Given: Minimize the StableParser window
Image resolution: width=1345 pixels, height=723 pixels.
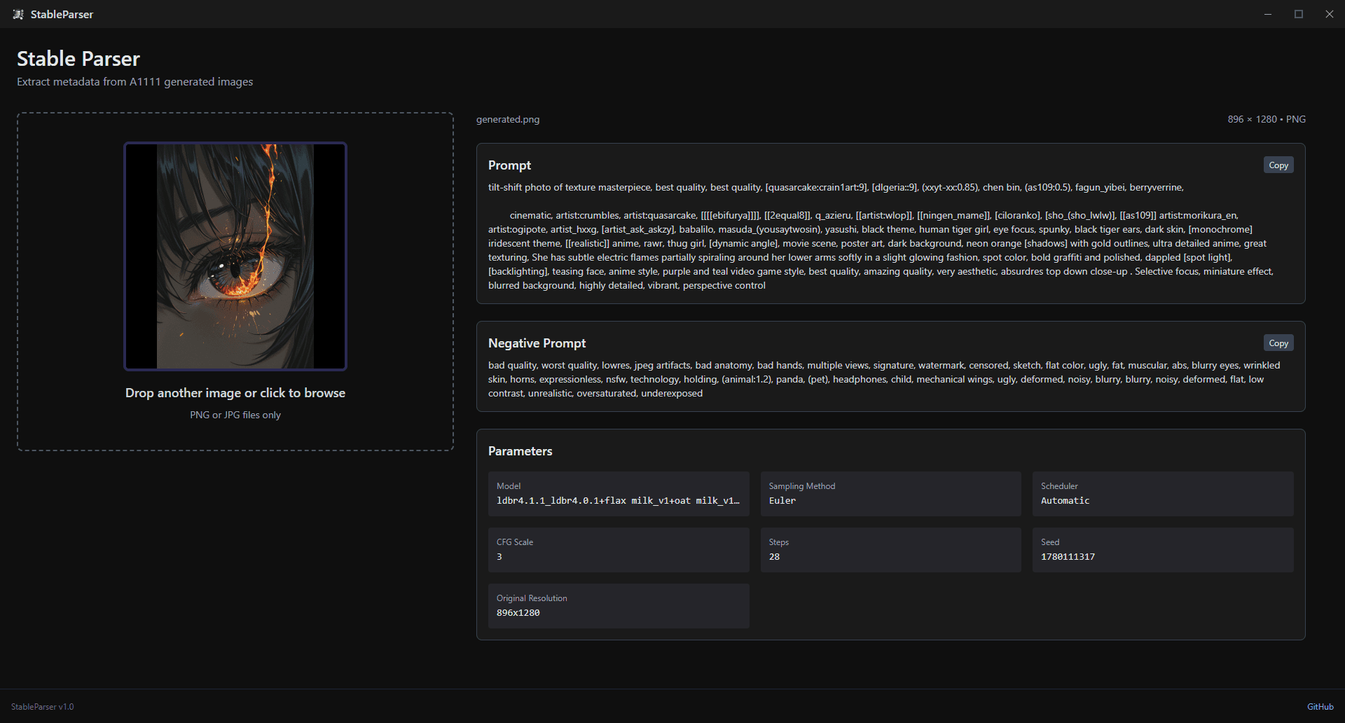Looking at the screenshot, I should click(1267, 14).
